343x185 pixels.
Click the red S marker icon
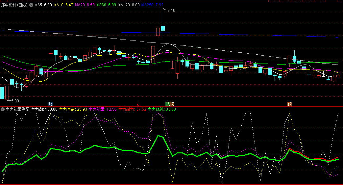(x=138, y=104)
